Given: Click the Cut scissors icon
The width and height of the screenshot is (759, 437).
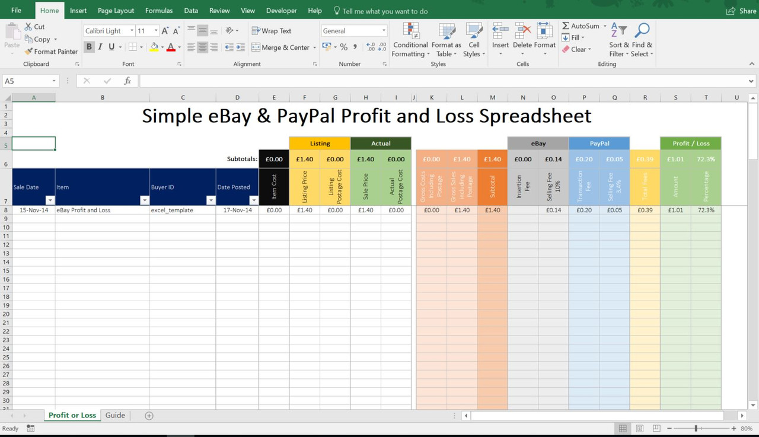Looking at the screenshot, I should coord(28,27).
